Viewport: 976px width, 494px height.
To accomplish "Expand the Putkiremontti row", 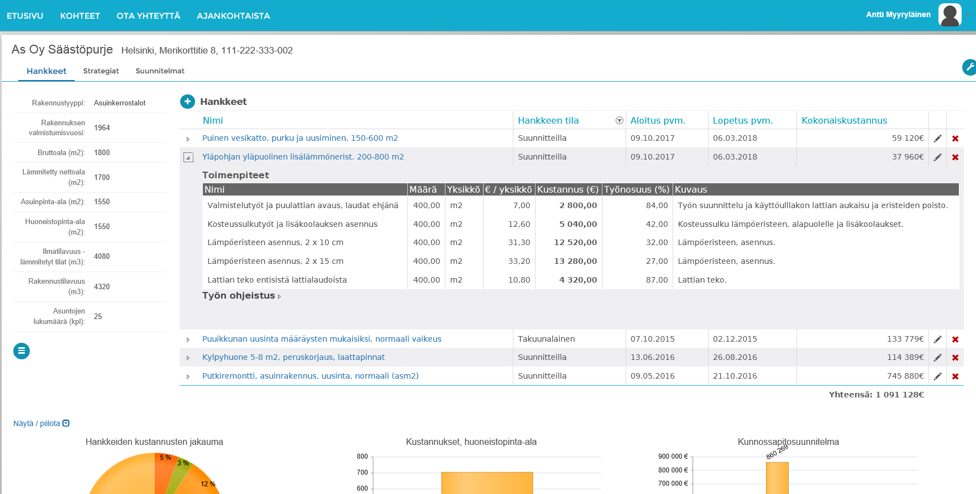I will pos(188,376).
